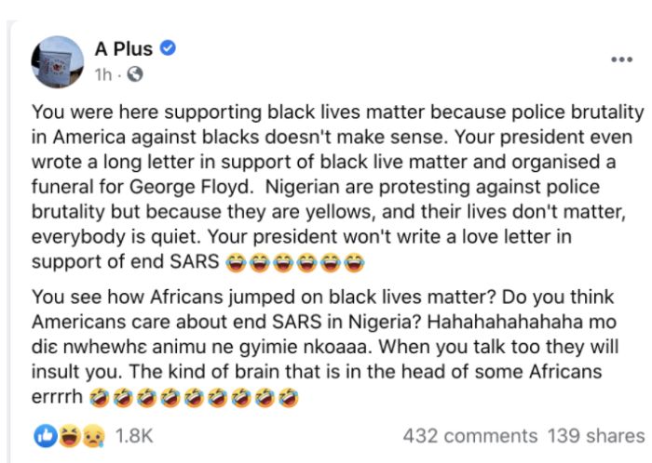Click the paragraph starting You see how Africans
652x463 pixels.
coord(325,347)
